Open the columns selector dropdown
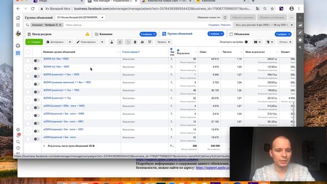Screen dimensions: 327x184 pyautogui.click(x=258, y=42)
